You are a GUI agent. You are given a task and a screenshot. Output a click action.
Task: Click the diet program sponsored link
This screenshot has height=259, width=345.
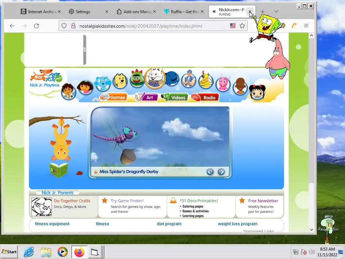[169, 224]
